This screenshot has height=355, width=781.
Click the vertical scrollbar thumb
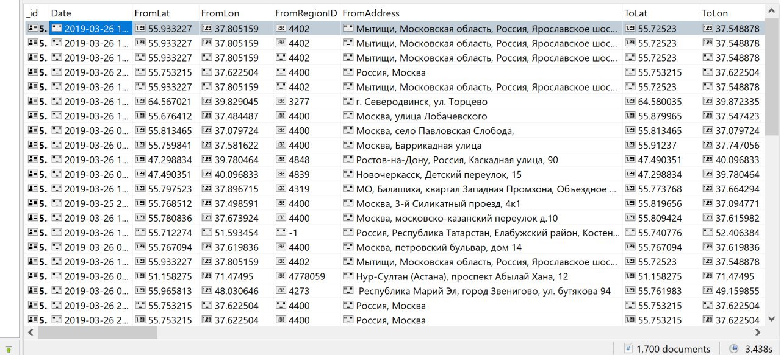771,78
